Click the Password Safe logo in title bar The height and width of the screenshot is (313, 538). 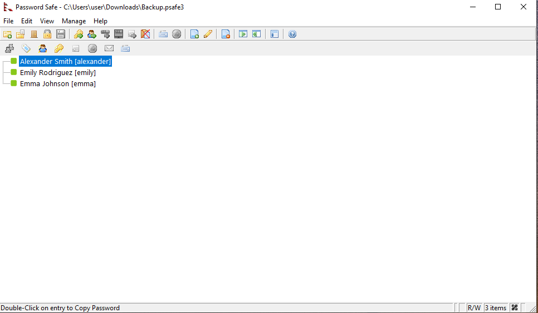[x=8, y=7]
